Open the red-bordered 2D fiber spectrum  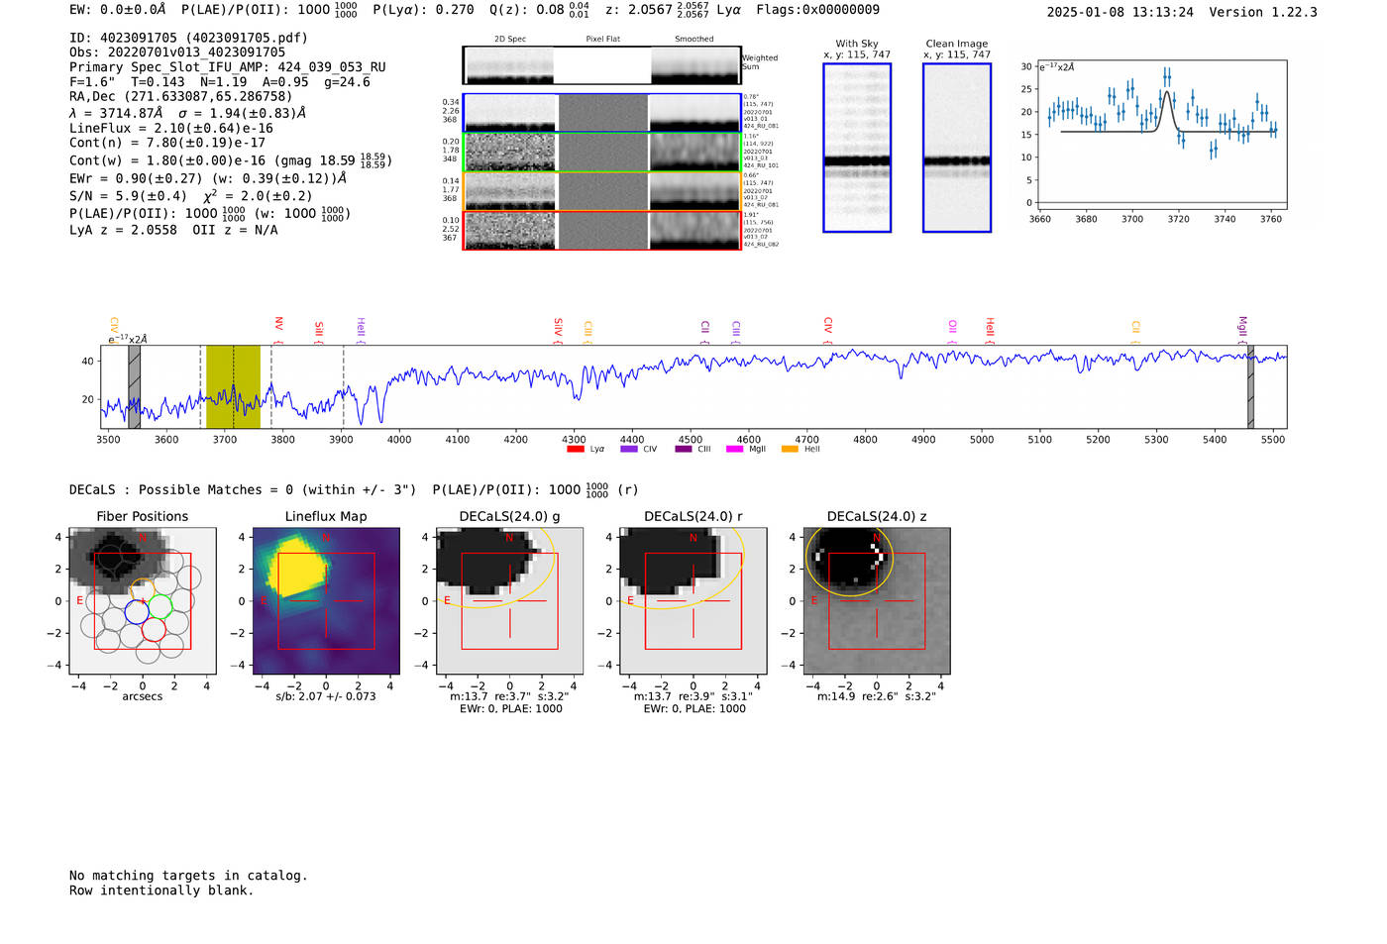[601, 230]
